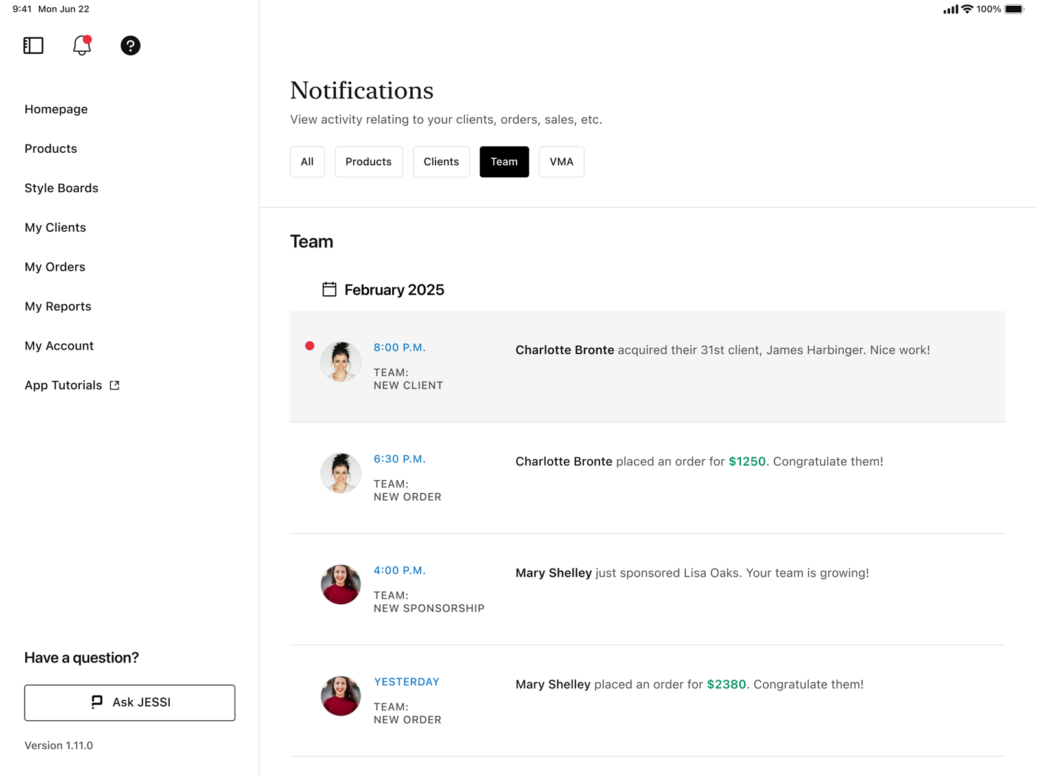Click the Notifications page title

pyautogui.click(x=362, y=91)
